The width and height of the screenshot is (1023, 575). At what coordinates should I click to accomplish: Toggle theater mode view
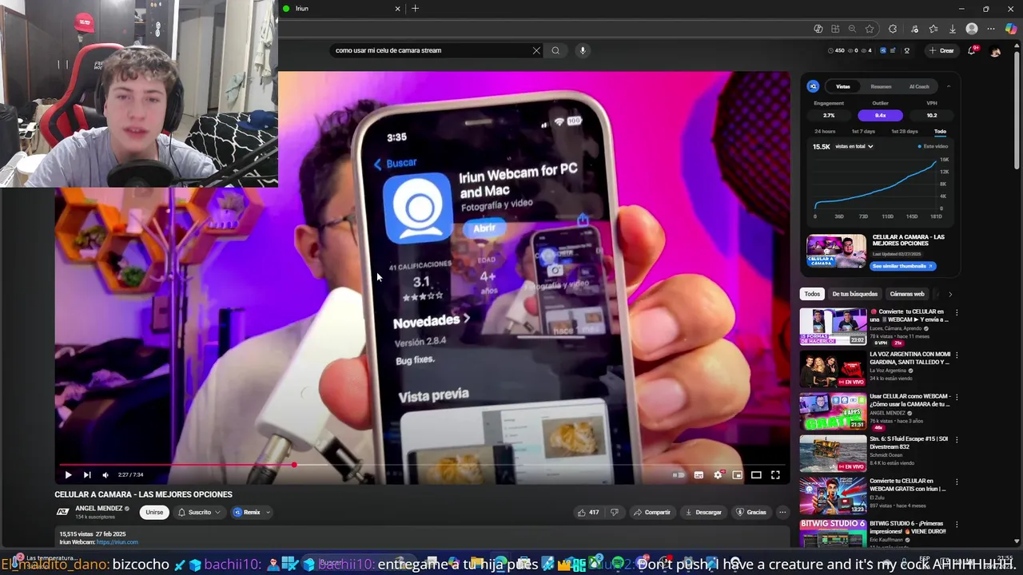[x=756, y=475]
